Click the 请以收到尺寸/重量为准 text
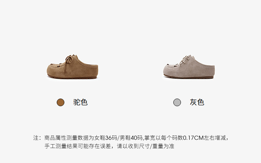The height and width of the screenshot is (163, 261). click(145, 146)
